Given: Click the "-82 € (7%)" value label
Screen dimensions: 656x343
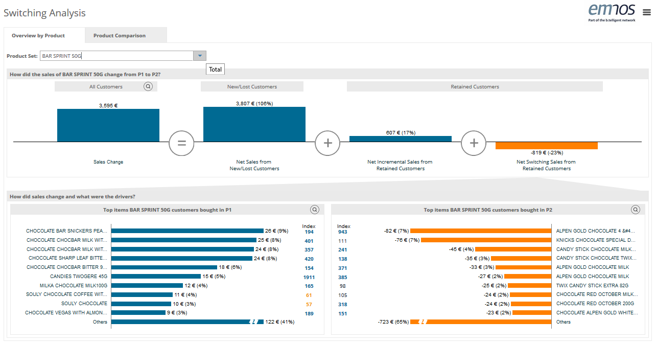Looking at the screenshot, I should 396,231.
